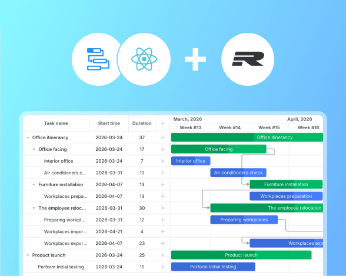Select the Interior office blue bar
The image size is (346, 276).
pos(191,161)
